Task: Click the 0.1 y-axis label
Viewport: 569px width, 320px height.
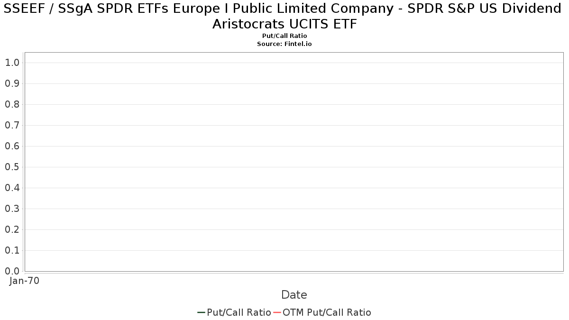Action: (12, 250)
